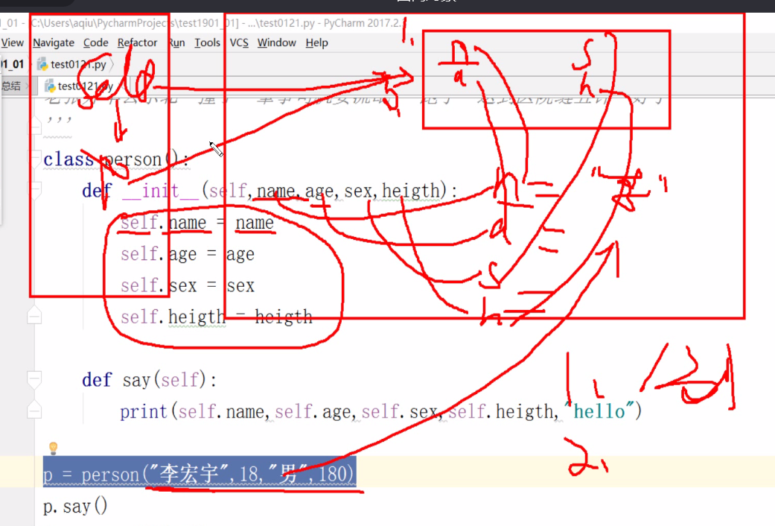Click 'self.sex = sex' line
The width and height of the screenshot is (775, 526).
tap(188, 286)
